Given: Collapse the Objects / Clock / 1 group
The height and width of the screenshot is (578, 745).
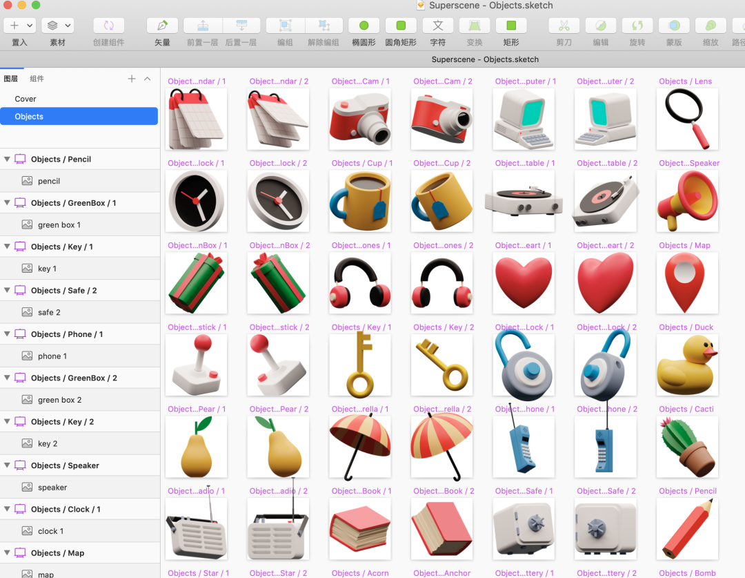Looking at the screenshot, I should (x=7, y=509).
